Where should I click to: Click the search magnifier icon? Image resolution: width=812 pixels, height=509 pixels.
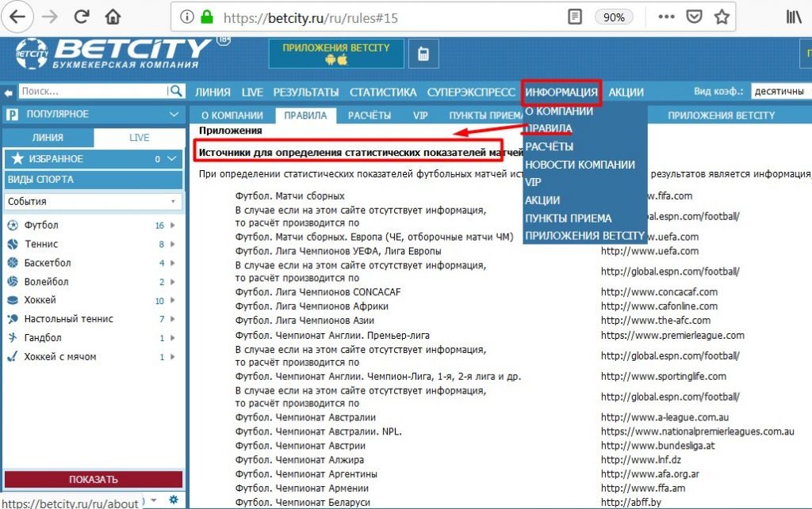point(176,91)
